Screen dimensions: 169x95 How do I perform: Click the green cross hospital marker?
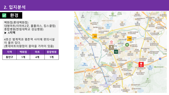click(x=127, y=45)
